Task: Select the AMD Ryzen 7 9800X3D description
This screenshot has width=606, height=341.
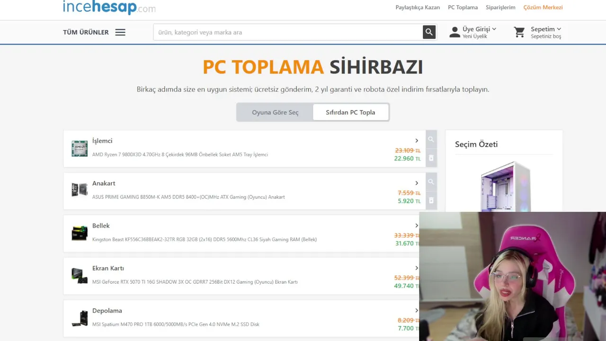Action: point(180,154)
